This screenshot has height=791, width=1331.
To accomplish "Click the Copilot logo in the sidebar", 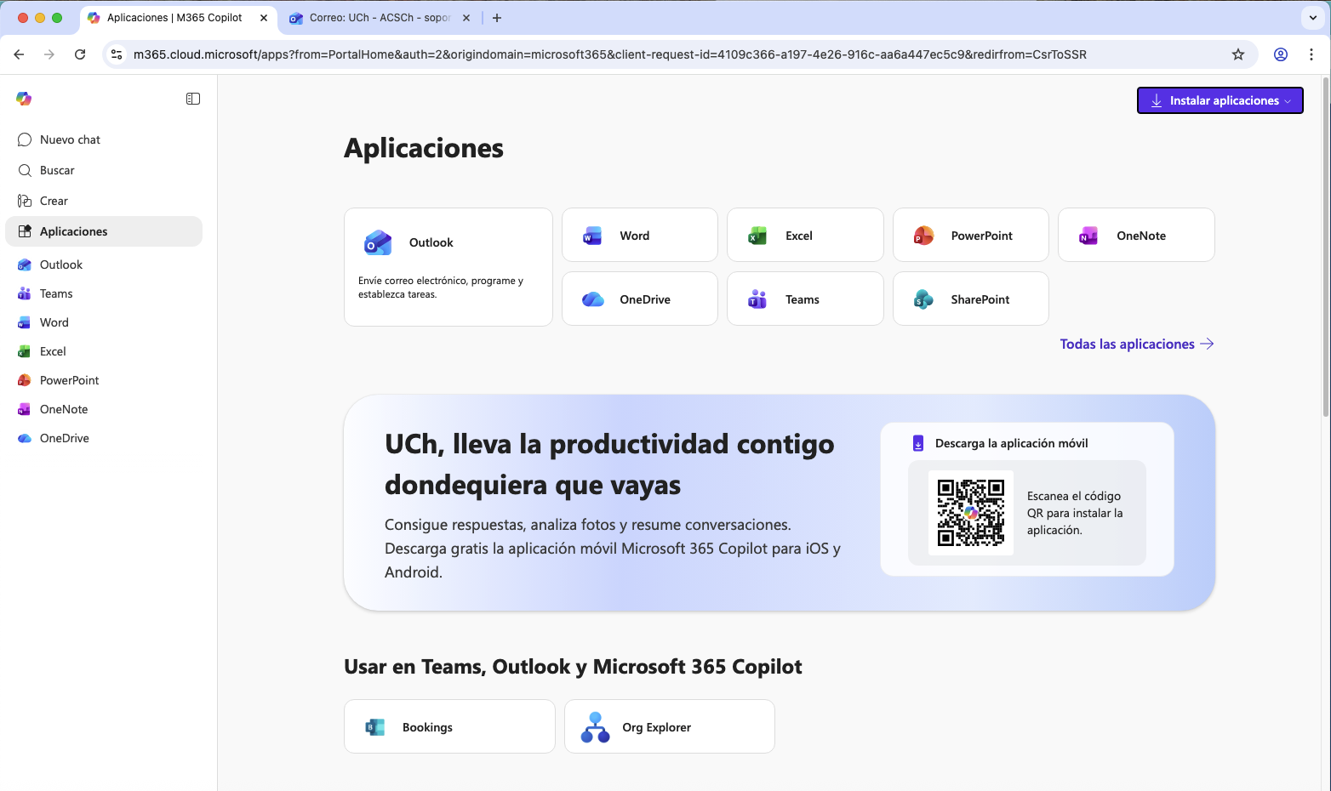I will pos(24,99).
